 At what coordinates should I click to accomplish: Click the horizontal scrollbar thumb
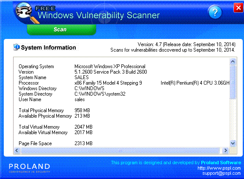point(120,150)
